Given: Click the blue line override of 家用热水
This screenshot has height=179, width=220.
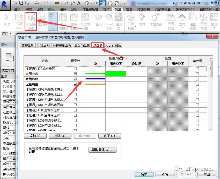Looking at the screenshot, I should point(95,79).
